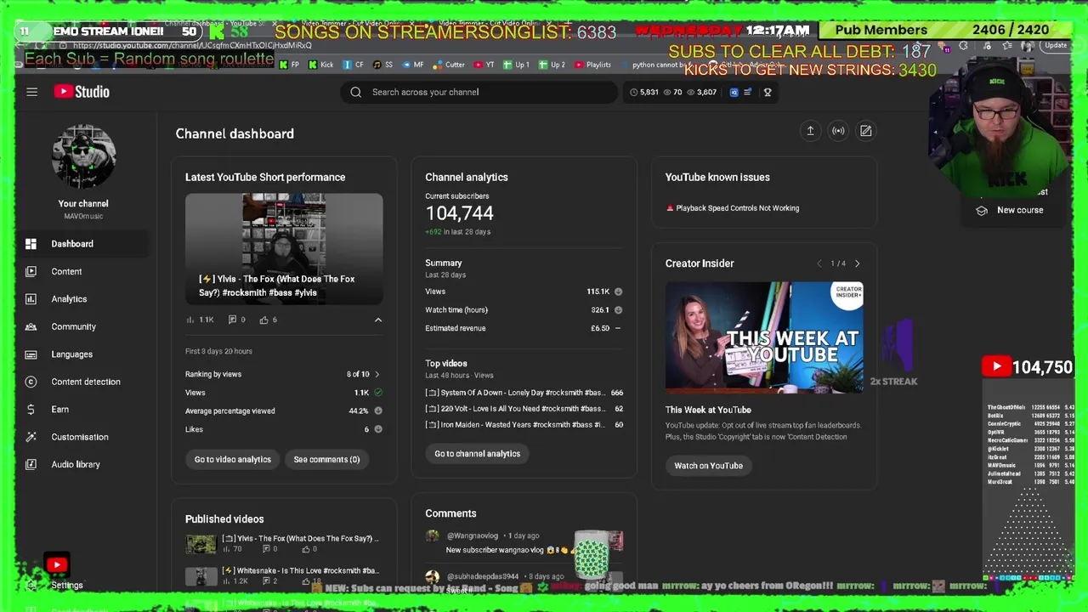Click the YouTube Studio logo
1088x612 pixels.
coord(82,92)
